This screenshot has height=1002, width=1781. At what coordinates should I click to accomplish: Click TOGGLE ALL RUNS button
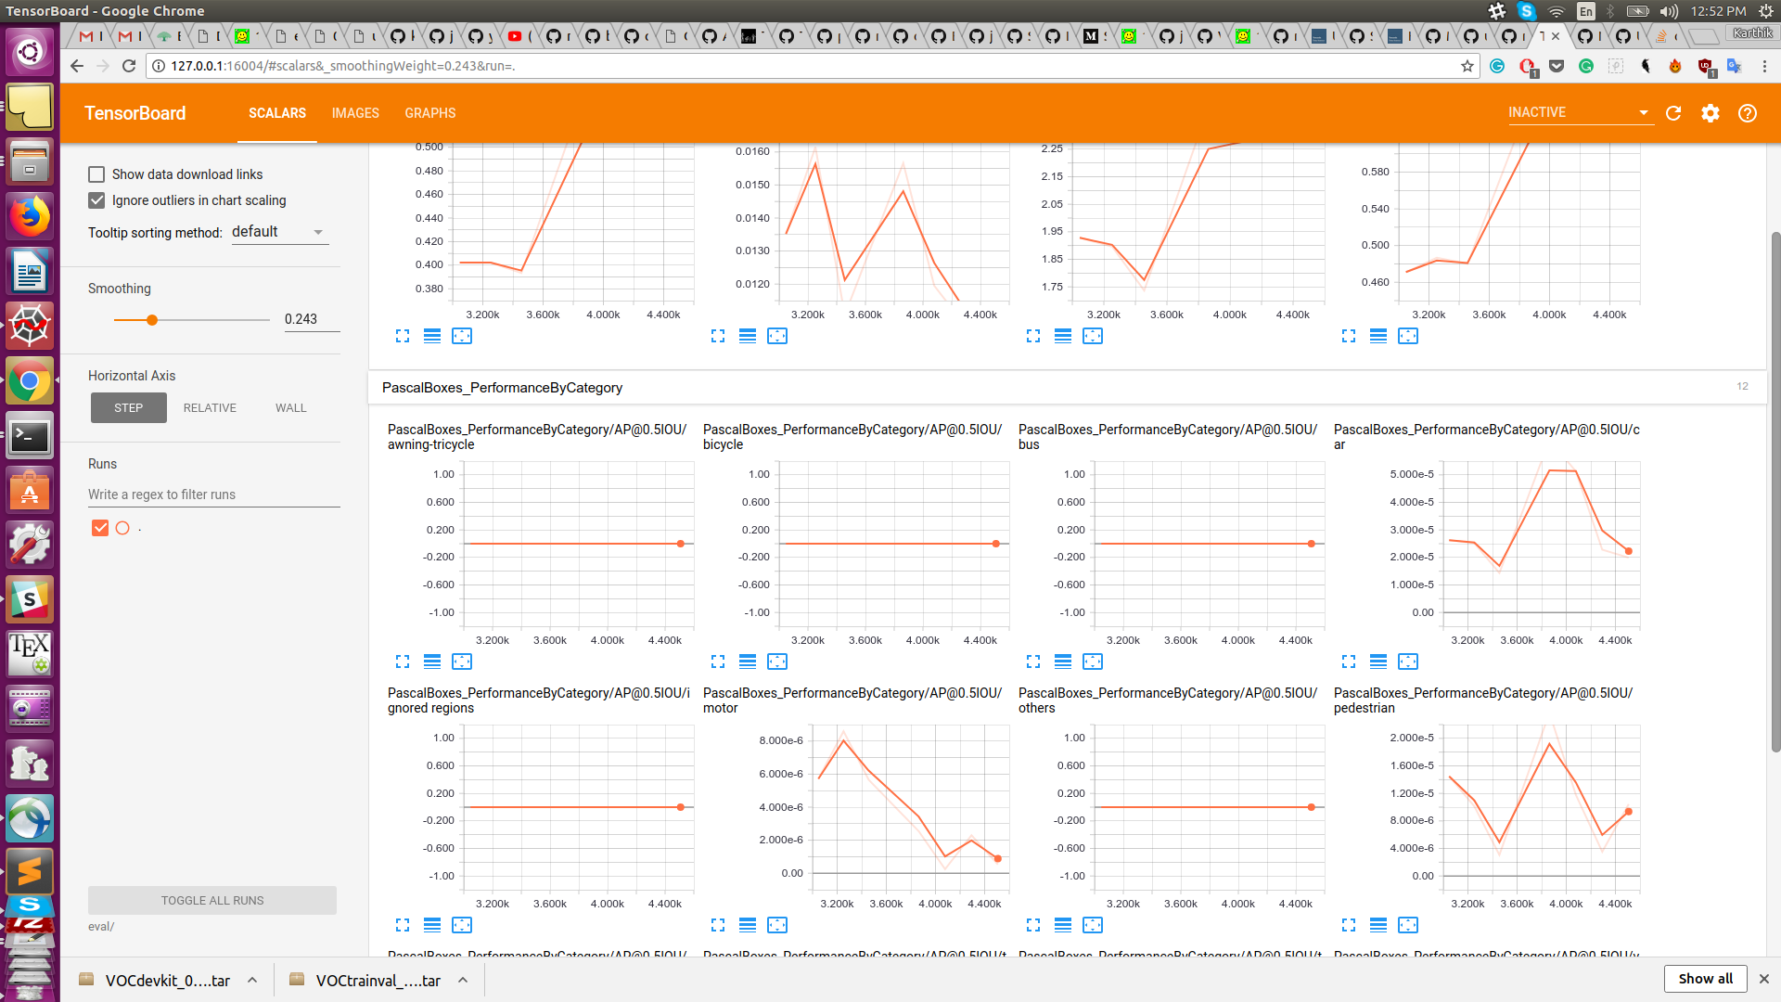(x=212, y=901)
